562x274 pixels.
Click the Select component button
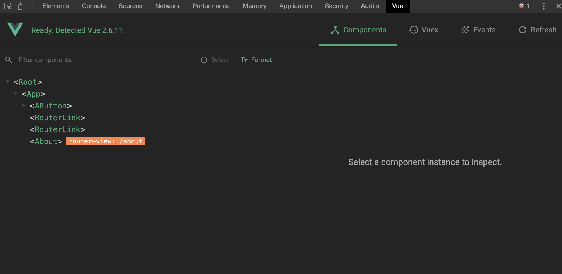click(x=214, y=60)
